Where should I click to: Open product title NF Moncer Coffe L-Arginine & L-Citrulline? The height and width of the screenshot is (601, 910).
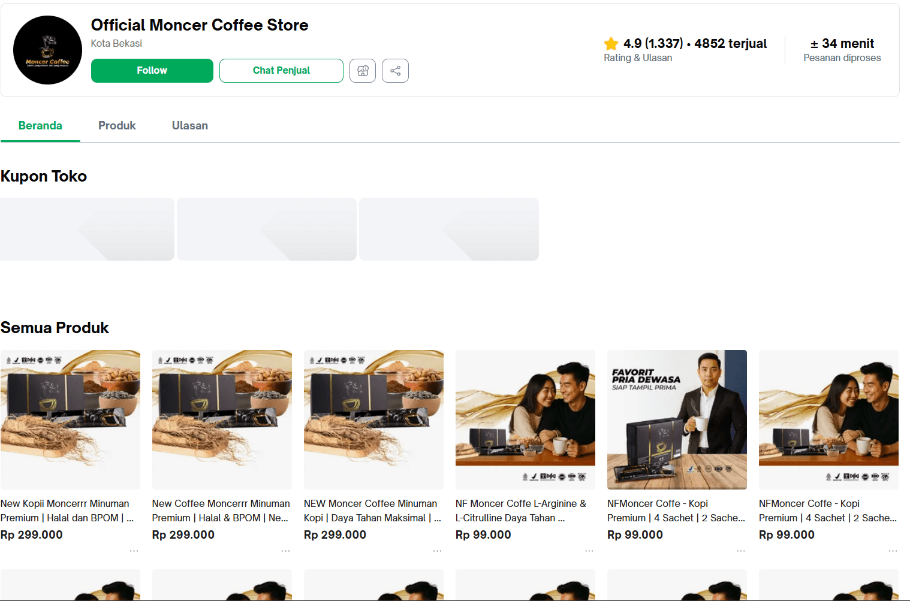pos(521,511)
